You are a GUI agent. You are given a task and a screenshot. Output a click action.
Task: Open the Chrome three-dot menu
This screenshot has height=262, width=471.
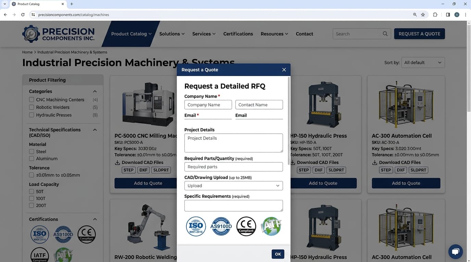click(x=466, y=15)
